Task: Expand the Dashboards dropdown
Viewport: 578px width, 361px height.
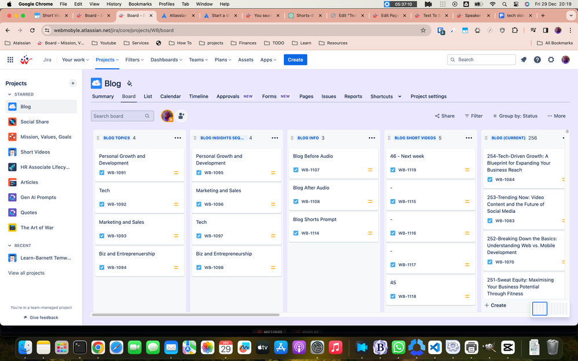Action: point(166,60)
